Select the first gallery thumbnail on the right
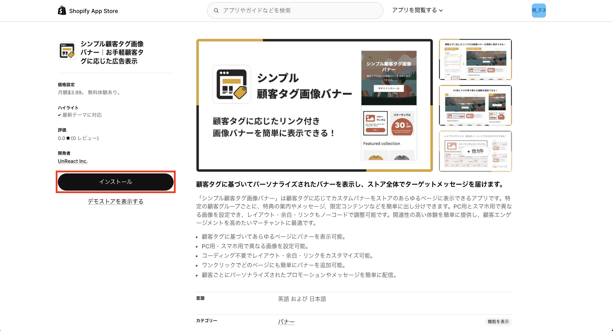 [475, 59]
